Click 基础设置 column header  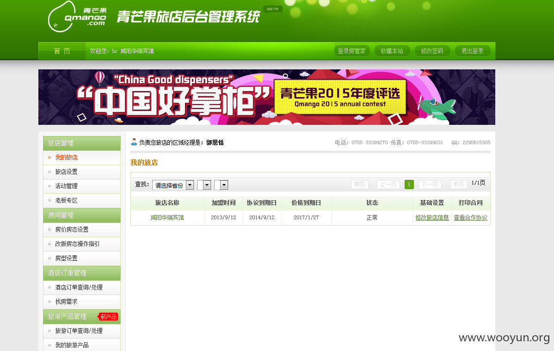[x=432, y=203]
